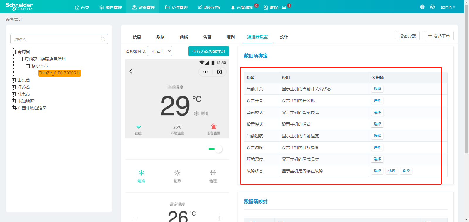This screenshot has width=469, height=222.
Task: Click the alarm notification badge 0
Action: [x=256, y=5]
